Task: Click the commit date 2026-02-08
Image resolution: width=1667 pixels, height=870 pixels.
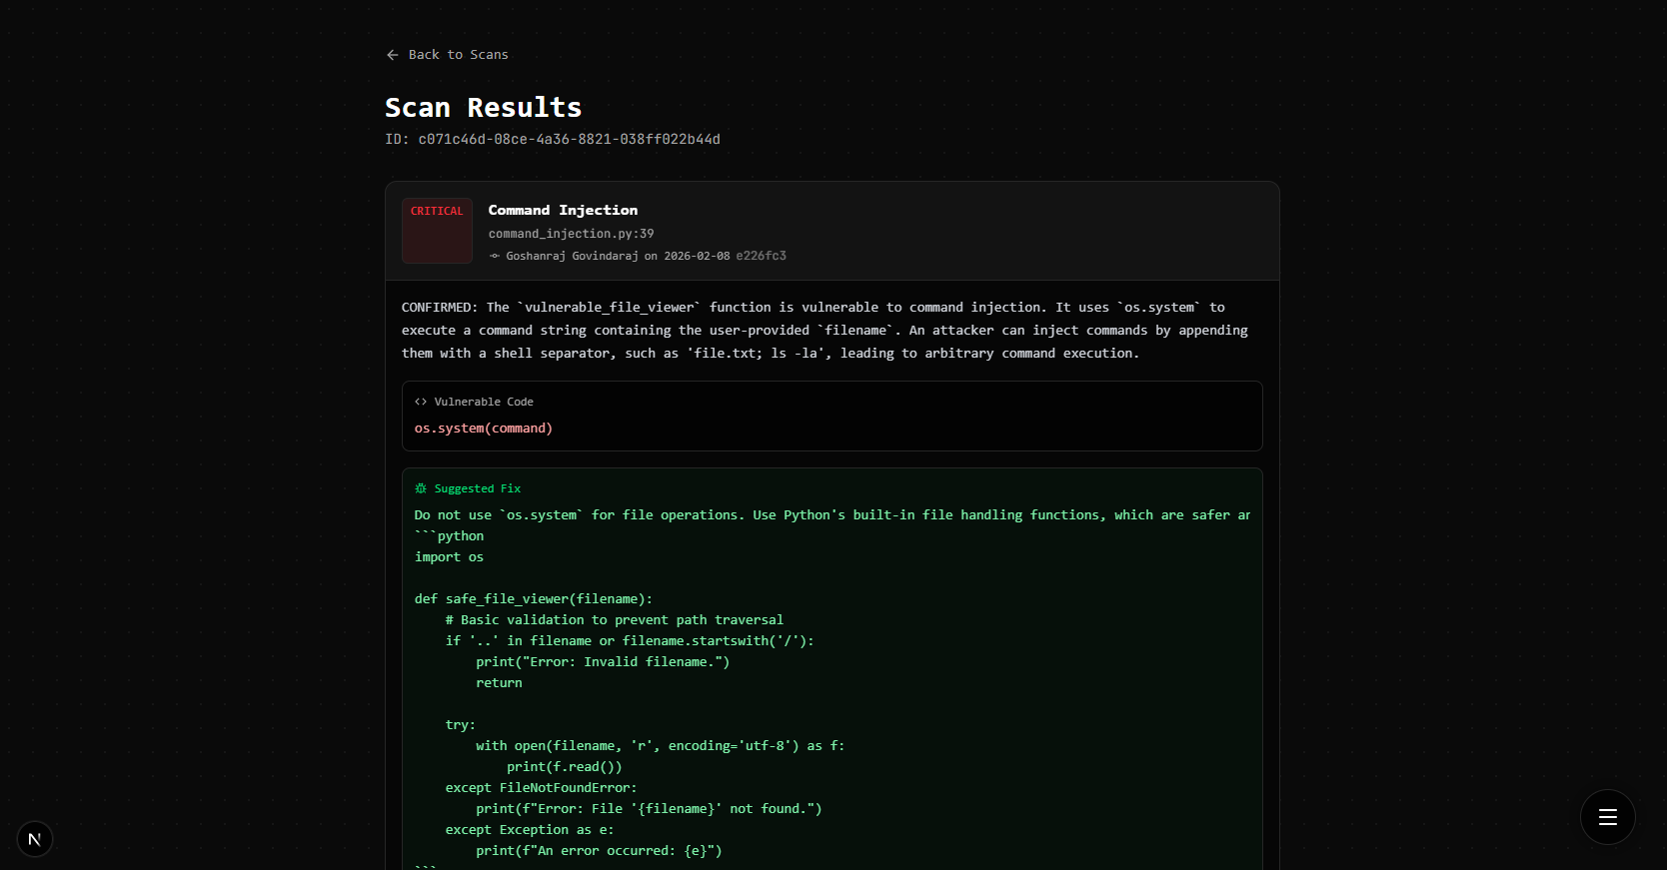Action: click(x=697, y=256)
